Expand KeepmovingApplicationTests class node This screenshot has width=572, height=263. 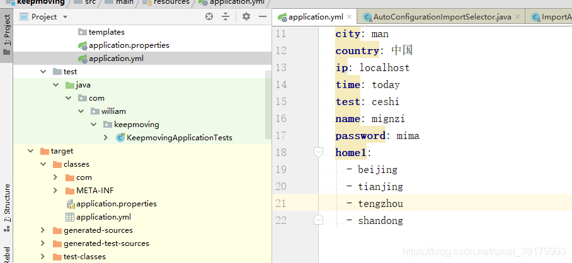point(106,138)
